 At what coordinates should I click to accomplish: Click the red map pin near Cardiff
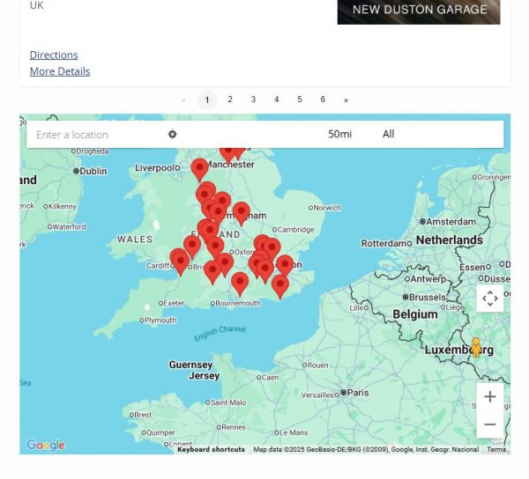point(180,260)
